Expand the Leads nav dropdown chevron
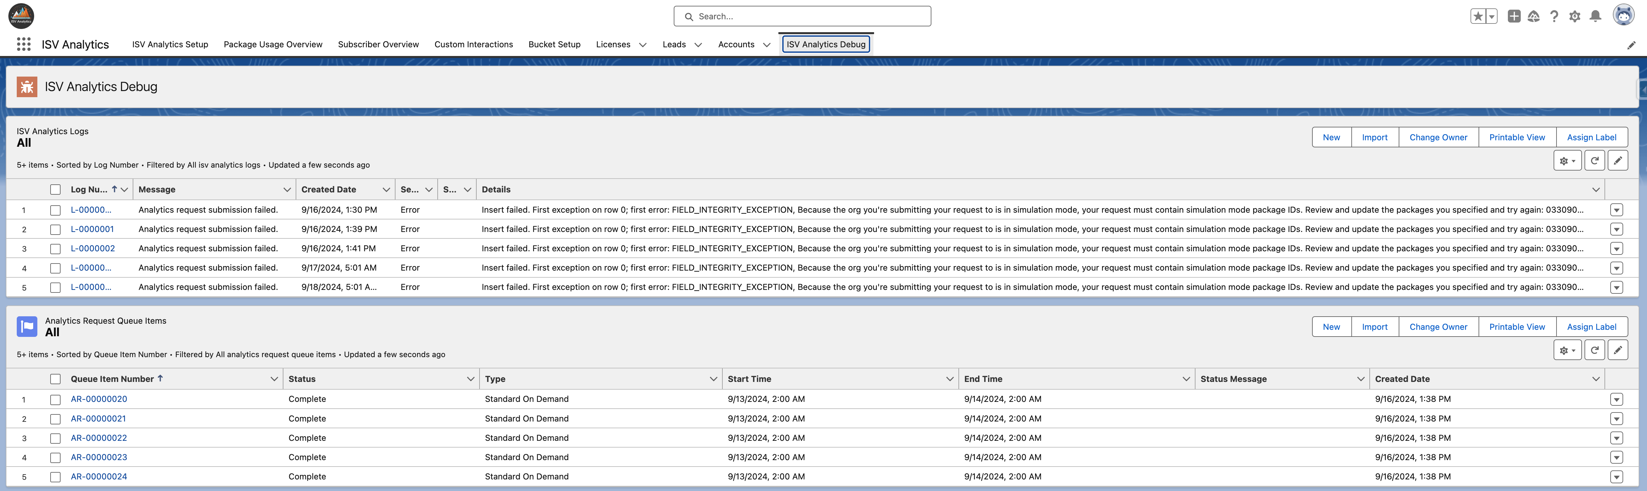Image resolution: width=1647 pixels, height=491 pixels. tap(698, 45)
